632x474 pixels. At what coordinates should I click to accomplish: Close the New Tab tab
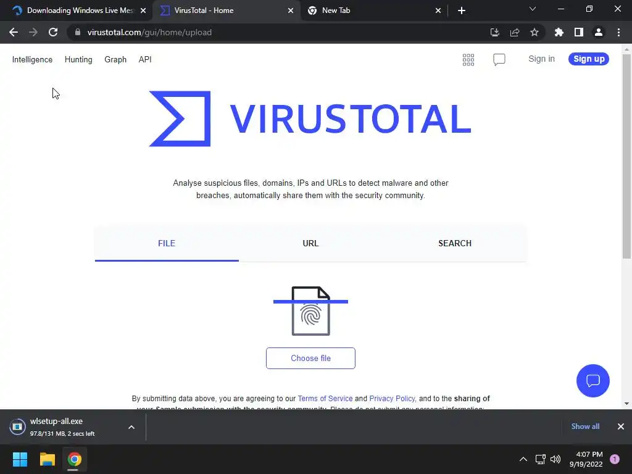pos(438,10)
